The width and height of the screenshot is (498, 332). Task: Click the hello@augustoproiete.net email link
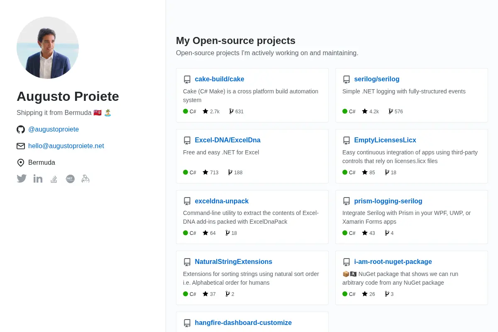click(66, 146)
